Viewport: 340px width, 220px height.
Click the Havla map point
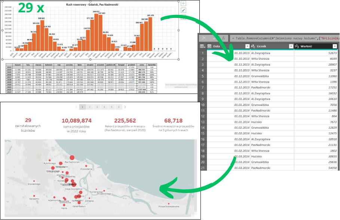point(64,205)
